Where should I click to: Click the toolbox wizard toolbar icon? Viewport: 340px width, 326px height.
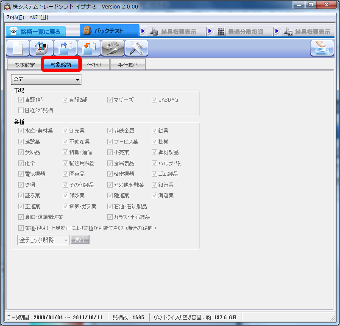coord(42,48)
